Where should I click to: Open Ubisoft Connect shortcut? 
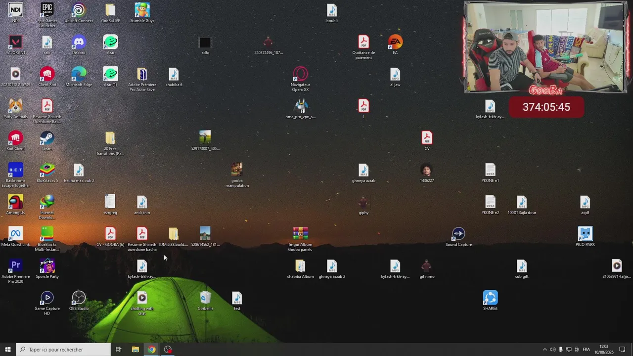[79, 10]
